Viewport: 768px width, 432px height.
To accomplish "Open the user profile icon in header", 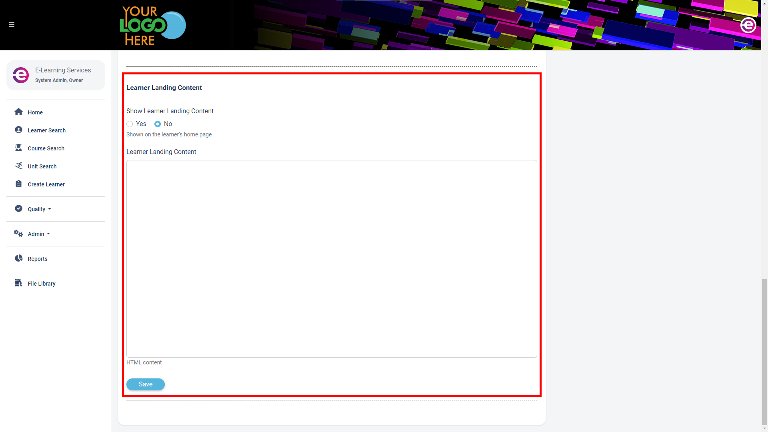I will 748,25.
